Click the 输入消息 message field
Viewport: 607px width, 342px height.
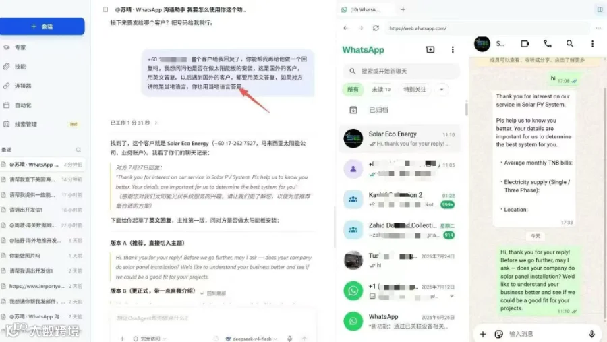tap(546, 334)
